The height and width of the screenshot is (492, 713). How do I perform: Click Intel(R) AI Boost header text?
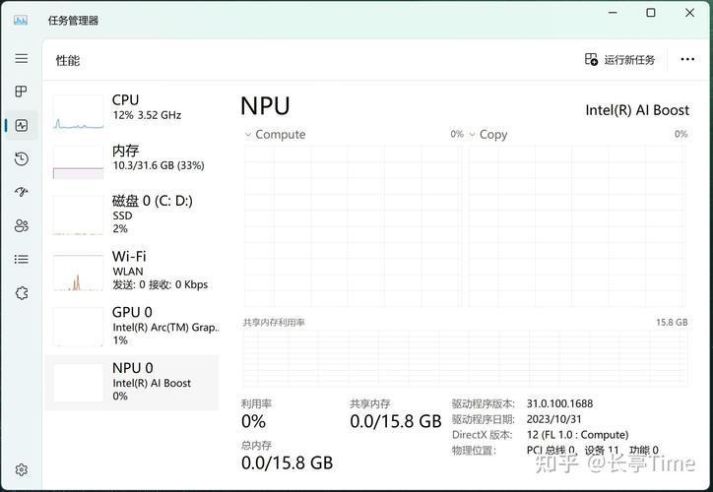point(637,110)
